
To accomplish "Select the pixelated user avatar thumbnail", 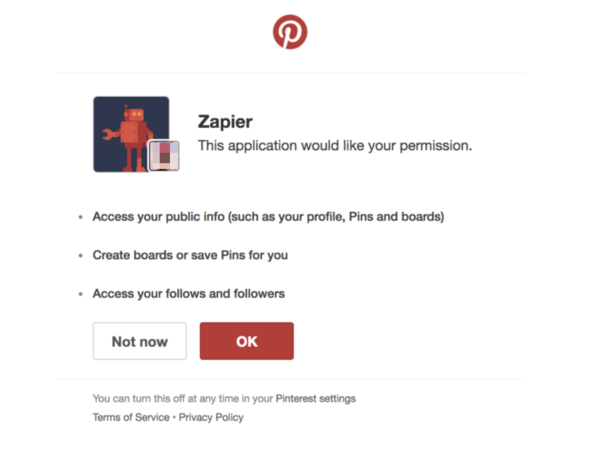I will click(164, 156).
